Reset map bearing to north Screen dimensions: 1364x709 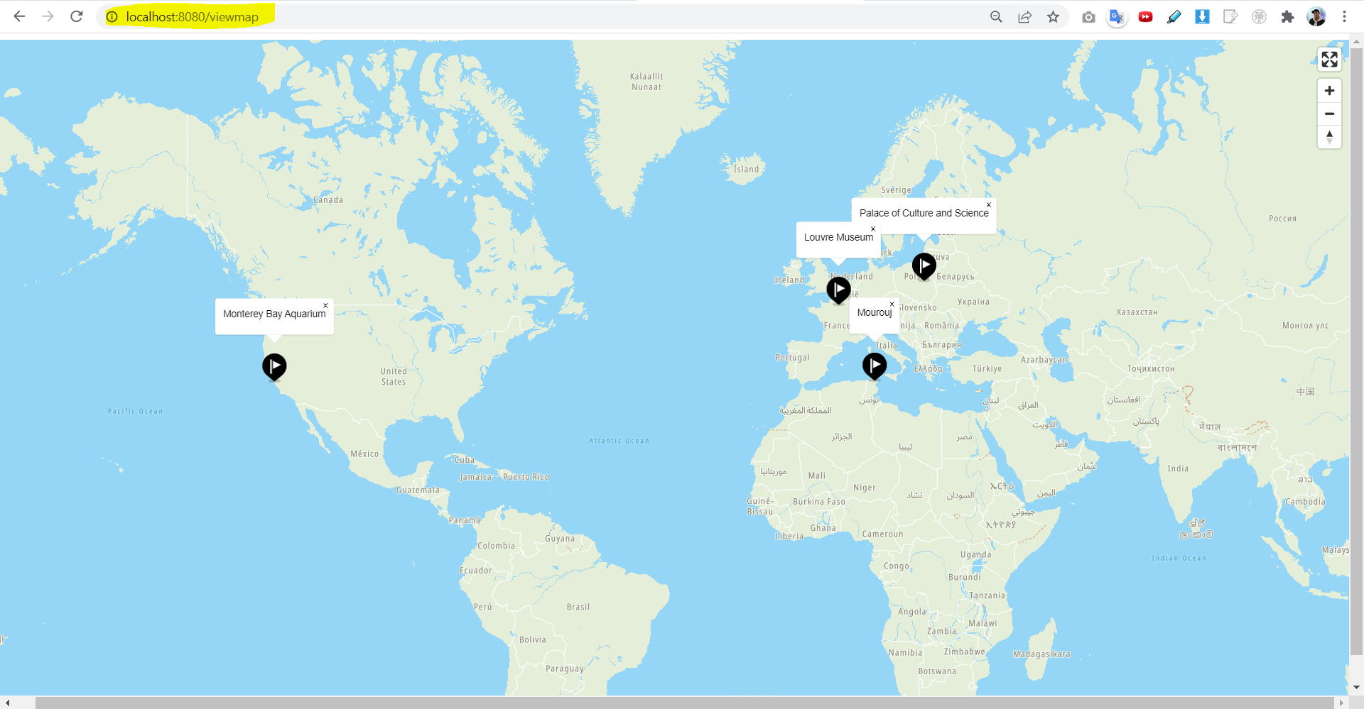coord(1329,136)
